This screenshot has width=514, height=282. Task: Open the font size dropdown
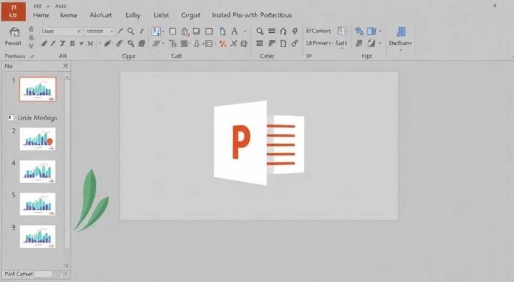(x=112, y=31)
